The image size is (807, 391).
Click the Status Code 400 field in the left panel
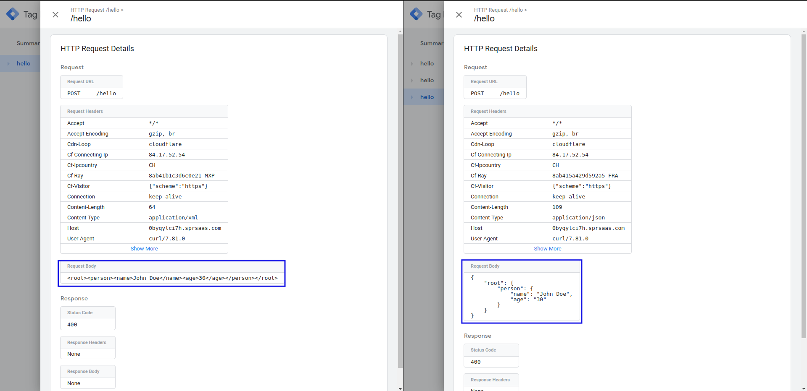coord(87,324)
